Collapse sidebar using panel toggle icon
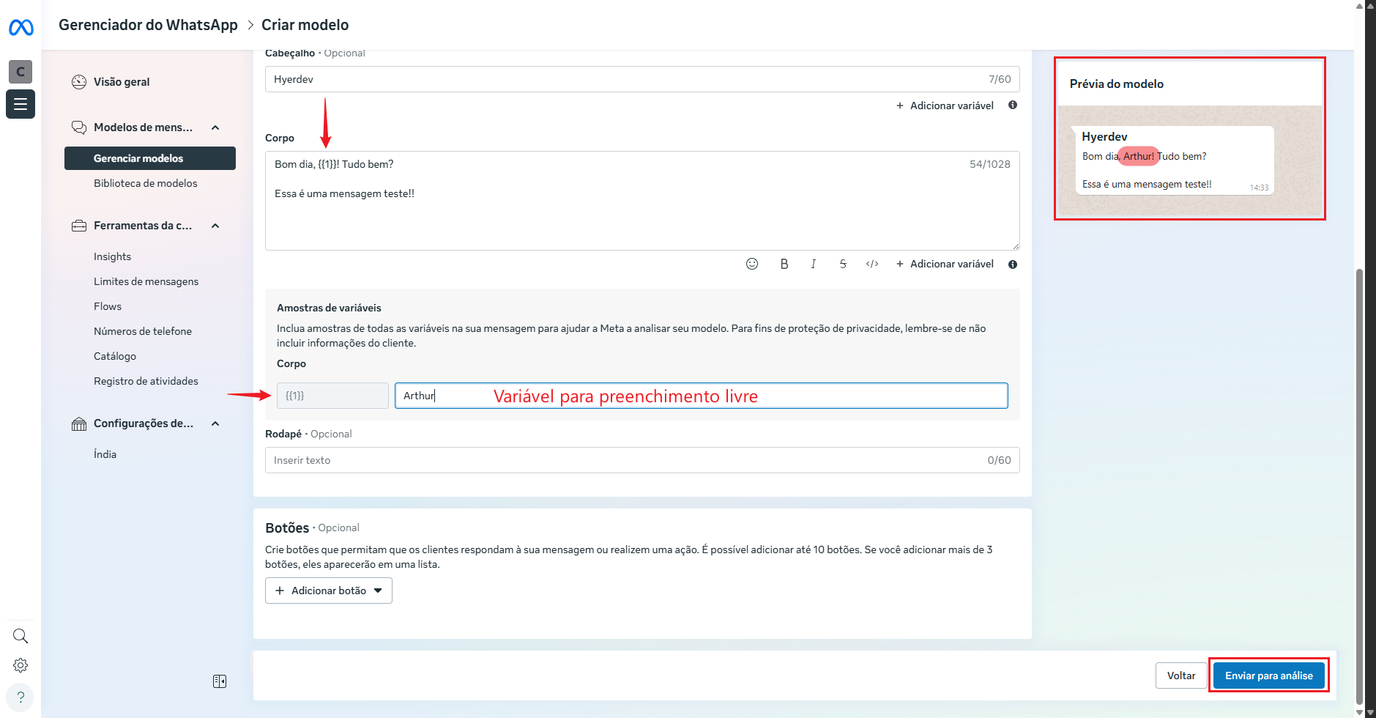The width and height of the screenshot is (1376, 718). click(x=220, y=681)
